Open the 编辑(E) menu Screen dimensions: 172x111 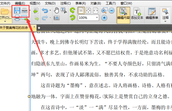[20, 3]
